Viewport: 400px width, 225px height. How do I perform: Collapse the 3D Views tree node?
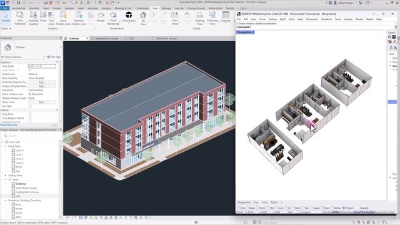[x=6, y=179]
